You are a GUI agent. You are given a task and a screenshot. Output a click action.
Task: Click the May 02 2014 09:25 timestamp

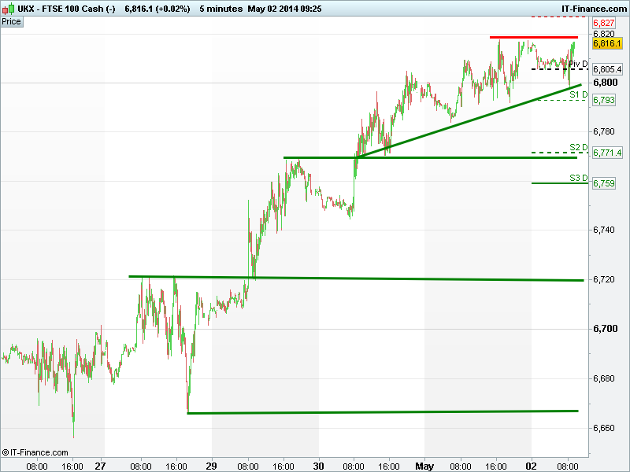pos(284,9)
